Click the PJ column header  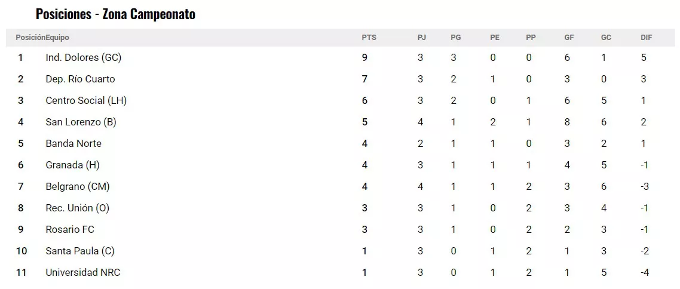tap(422, 38)
